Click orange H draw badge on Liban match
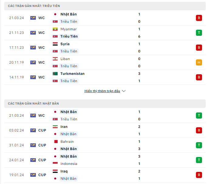This screenshot has width=209, height=184. (199, 62)
